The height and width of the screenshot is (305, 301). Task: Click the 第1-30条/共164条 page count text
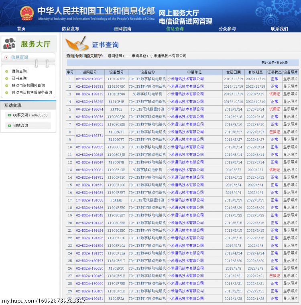tap(275, 63)
